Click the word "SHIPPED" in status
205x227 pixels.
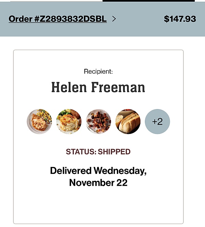click(114, 152)
